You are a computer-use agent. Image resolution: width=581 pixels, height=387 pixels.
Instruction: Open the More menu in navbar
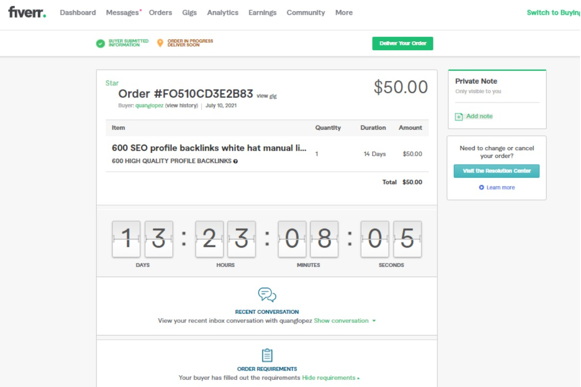(x=344, y=13)
